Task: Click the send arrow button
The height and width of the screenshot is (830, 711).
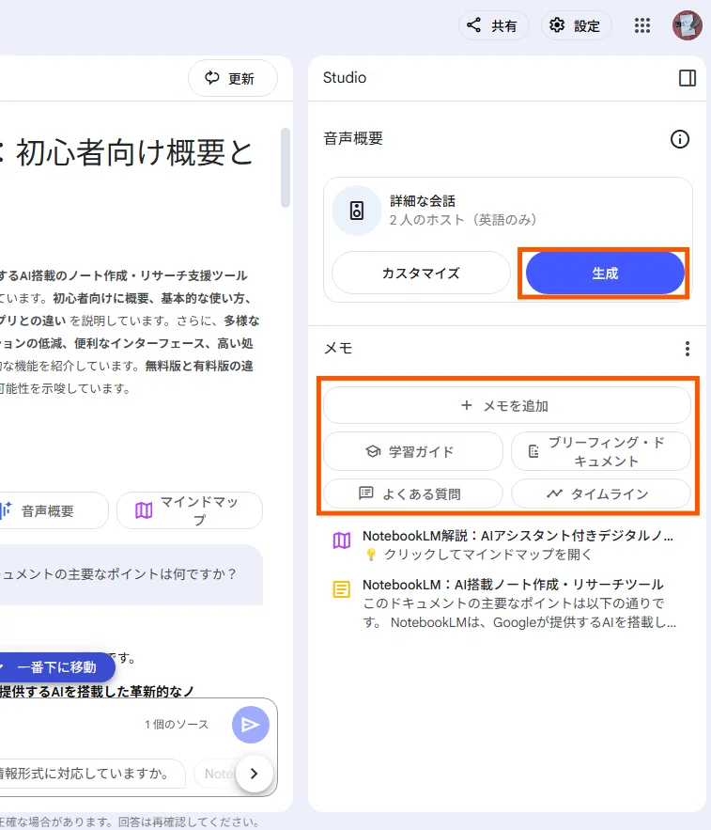Action: tap(251, 725)
